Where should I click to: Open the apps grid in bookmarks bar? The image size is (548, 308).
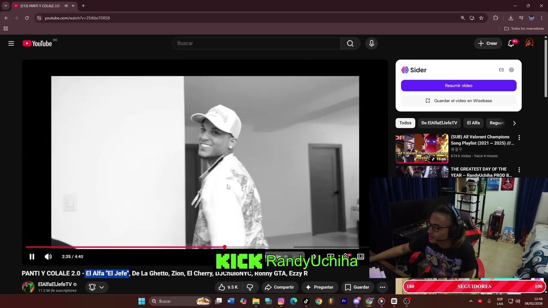(x=6, y=29)
